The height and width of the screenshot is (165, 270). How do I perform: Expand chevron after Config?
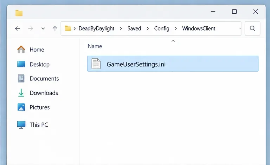(x=176, y=28)
